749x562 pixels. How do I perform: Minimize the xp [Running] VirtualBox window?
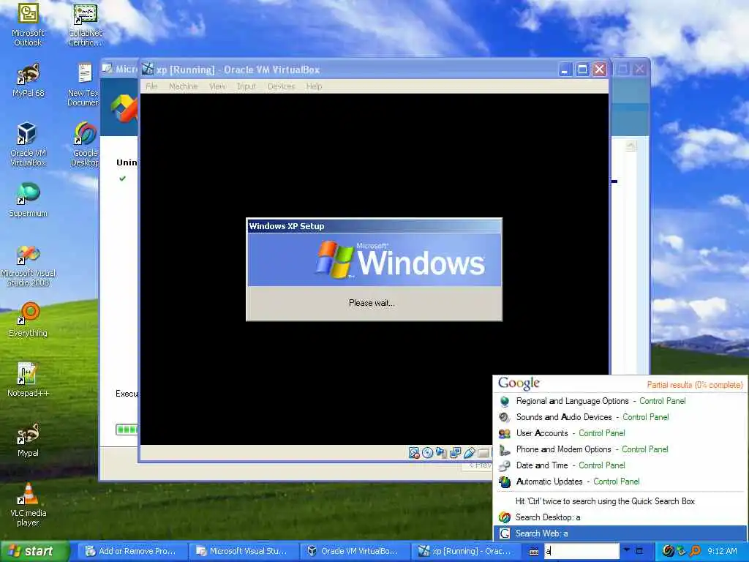pyautogui.click(x=565, y=70)
